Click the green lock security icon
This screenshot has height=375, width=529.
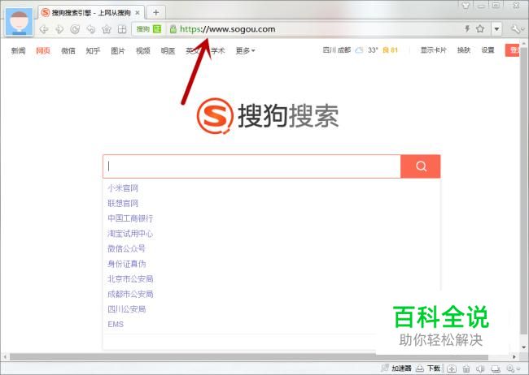click(173, 29)
